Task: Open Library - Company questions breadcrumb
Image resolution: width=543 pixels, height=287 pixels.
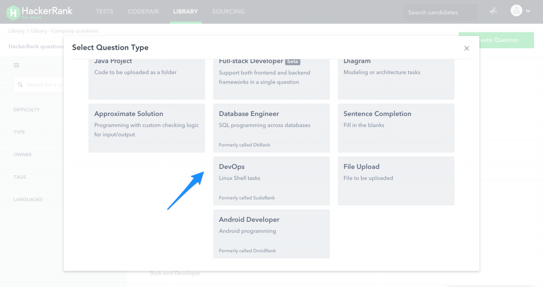Action: [x=64, y=31]
